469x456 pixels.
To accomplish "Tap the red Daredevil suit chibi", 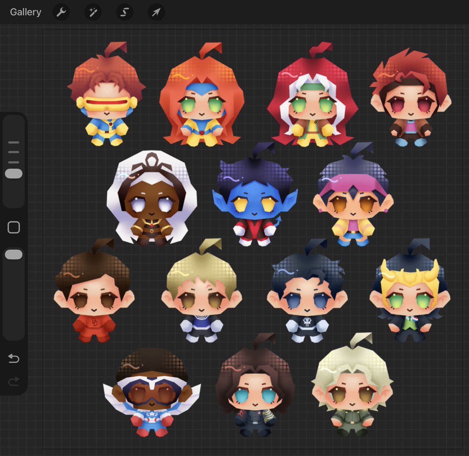I will click(x=94, y=290).
